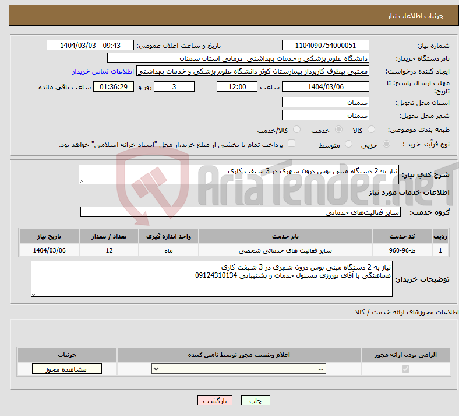Click the مشاهده مجوز button
Screen dimensions: 459x416
pos(67,369)
